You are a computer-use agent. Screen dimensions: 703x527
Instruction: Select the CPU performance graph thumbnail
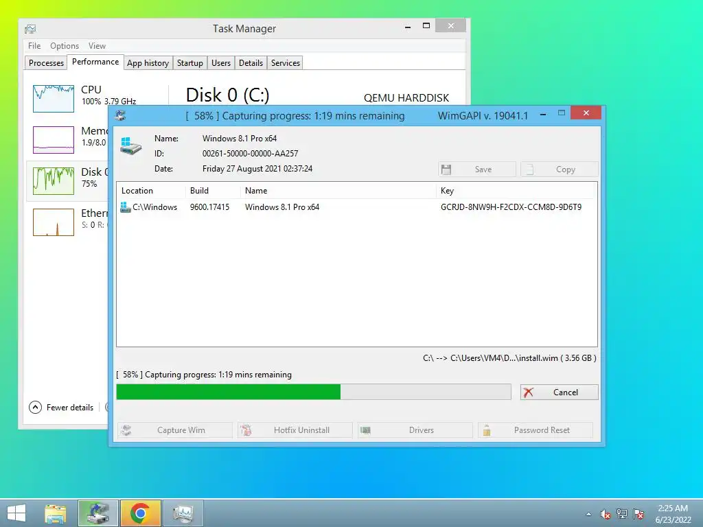tap(54, 99)
